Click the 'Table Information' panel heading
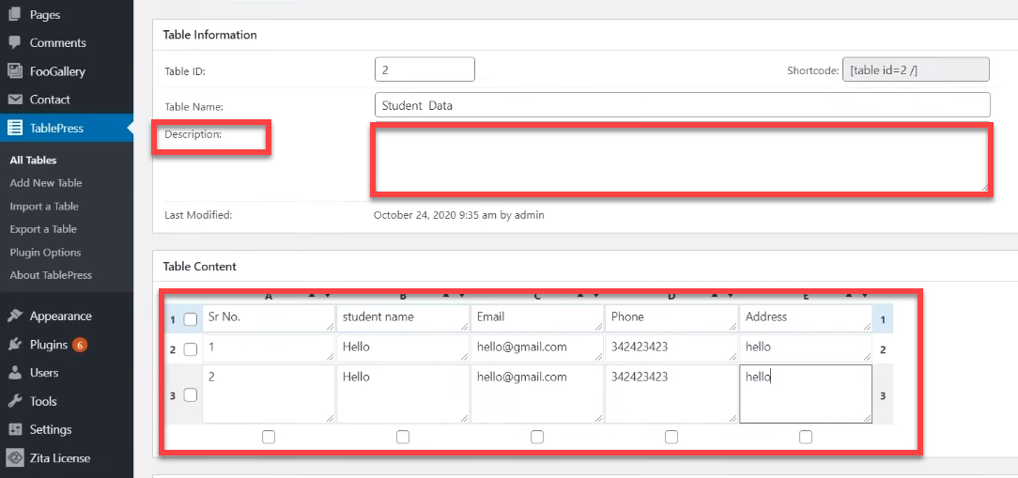1018x478 pixels. coord(209,35)
